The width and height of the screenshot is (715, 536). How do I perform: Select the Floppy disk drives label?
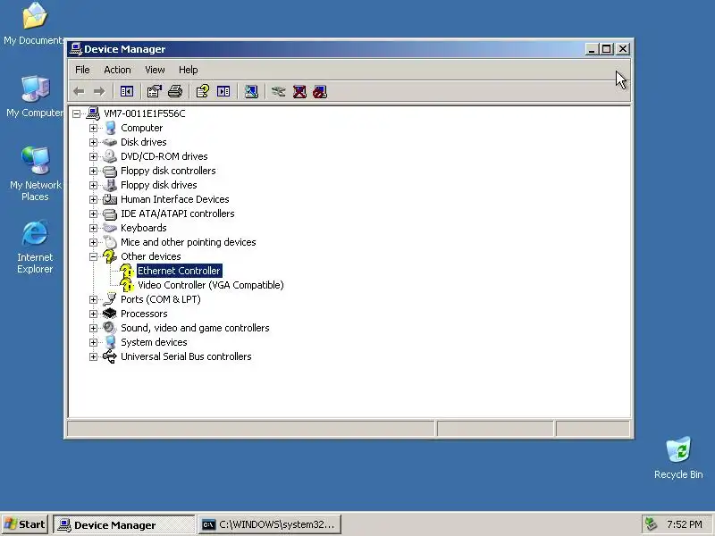(x=159, y=185)
